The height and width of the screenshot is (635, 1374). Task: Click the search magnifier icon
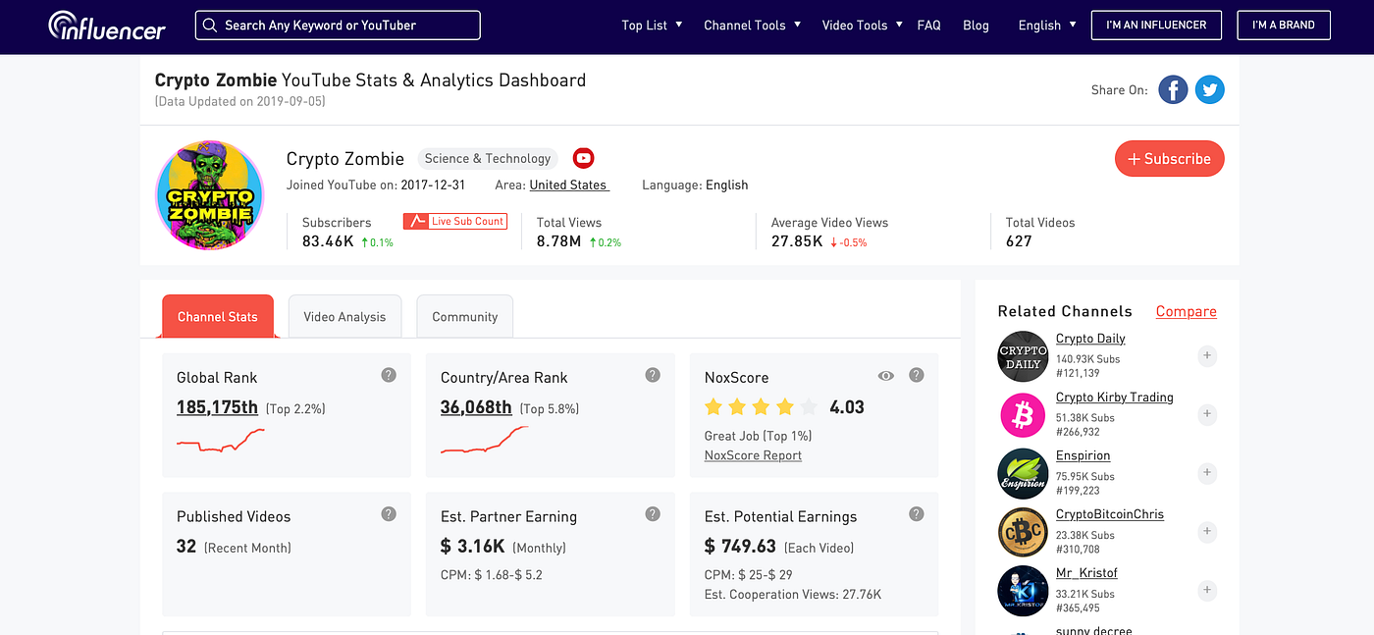coord(209,26)
